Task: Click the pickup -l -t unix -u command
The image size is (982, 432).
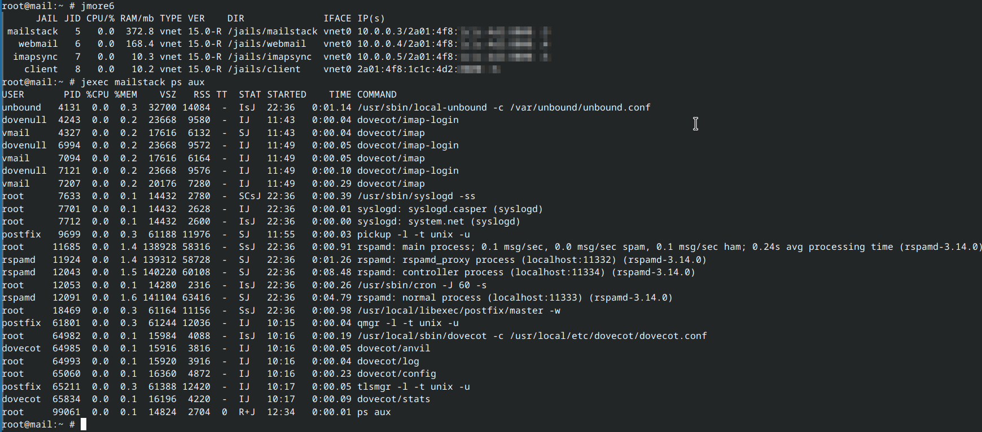Action: [x=413, y=235]
